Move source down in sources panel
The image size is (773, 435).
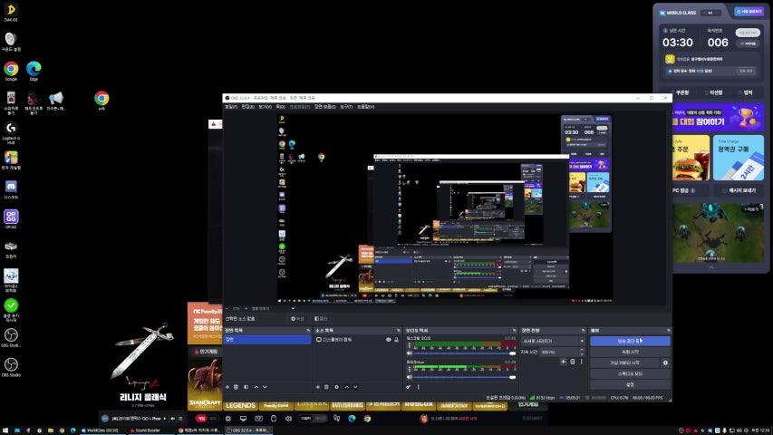(355, 387)
